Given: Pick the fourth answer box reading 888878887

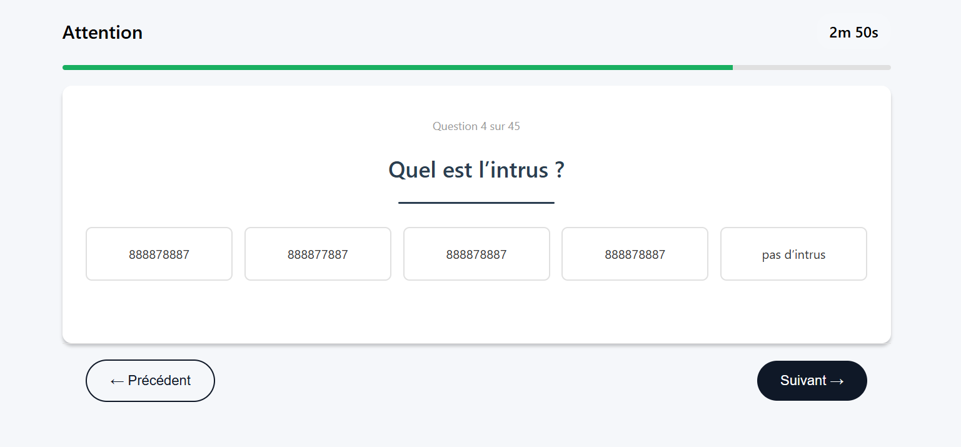Looking at the screenshot, I should 635,254.
